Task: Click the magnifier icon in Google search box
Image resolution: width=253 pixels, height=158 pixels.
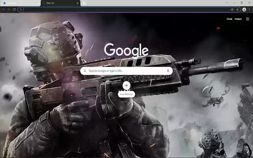Action: (x=85, y=71)
